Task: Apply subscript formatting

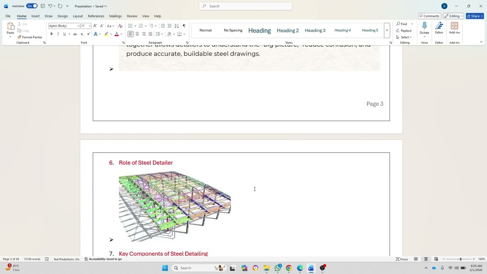Action: 82,34
